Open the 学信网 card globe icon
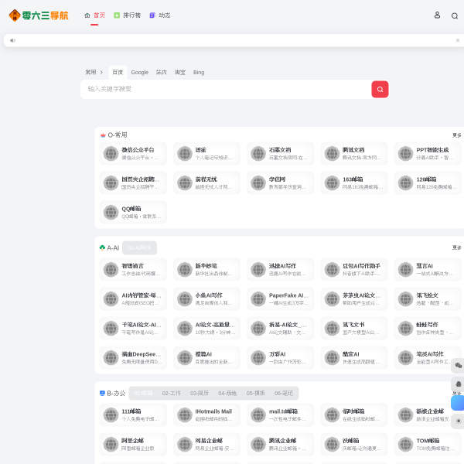Viewport: 464px width, 464px height. point(258,183)
